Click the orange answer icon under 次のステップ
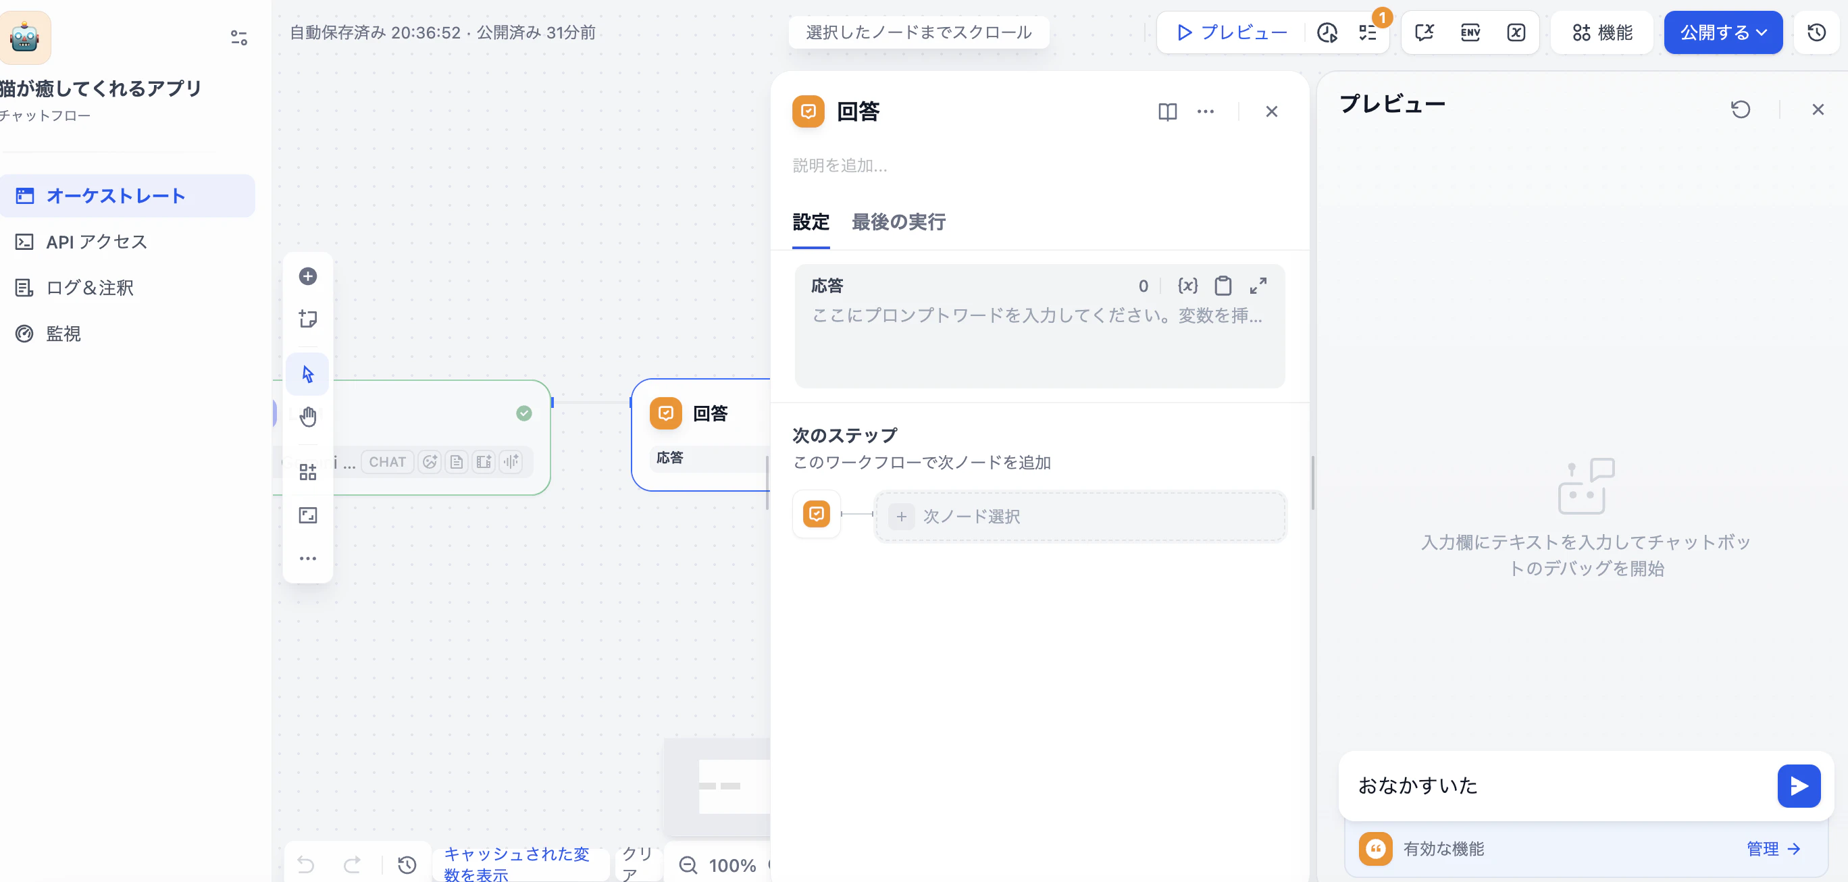 click(817, 513)
